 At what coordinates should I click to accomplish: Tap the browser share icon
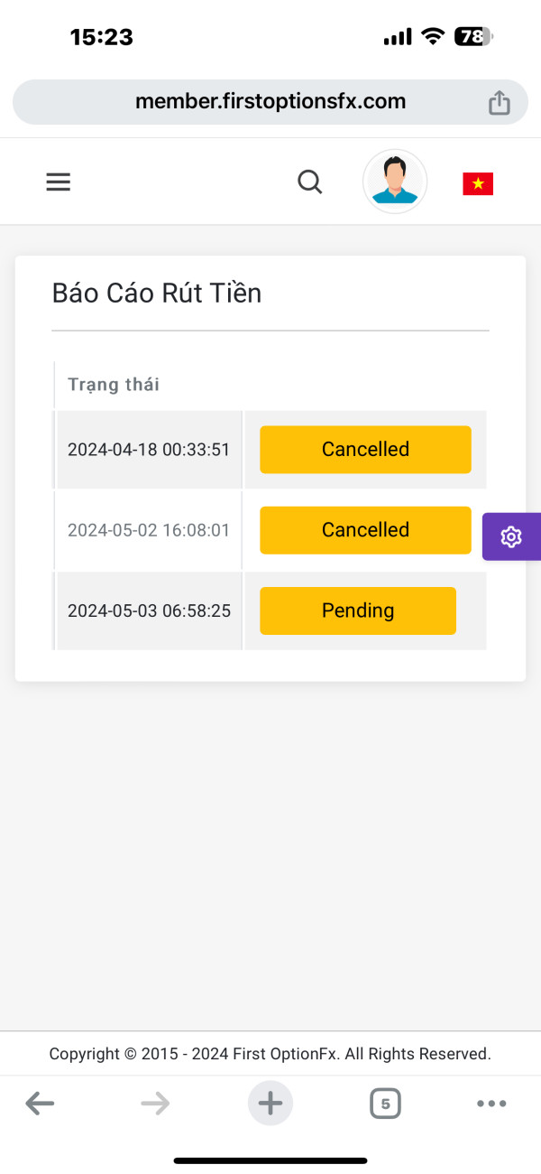(x=499, y=103)
